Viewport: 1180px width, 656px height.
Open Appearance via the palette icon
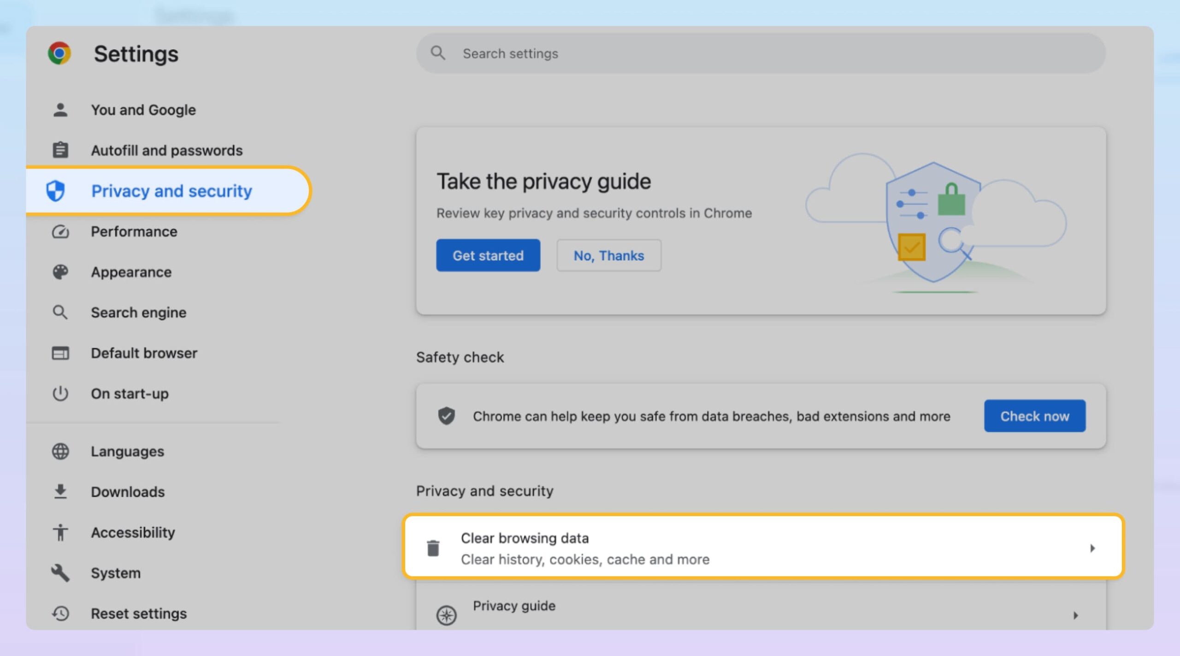(x=60, y=272)
